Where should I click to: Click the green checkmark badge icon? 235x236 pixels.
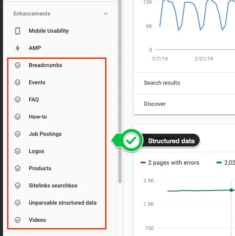(131, 140)
